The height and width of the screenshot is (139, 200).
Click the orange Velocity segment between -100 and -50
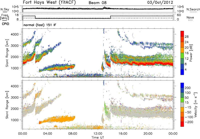[x=182, y=114]
